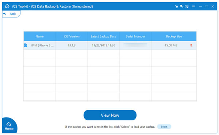This screenshot has width=219, height=135.
Task: Open the shopping cart purchase icon
Action: (x=176, y=7)
